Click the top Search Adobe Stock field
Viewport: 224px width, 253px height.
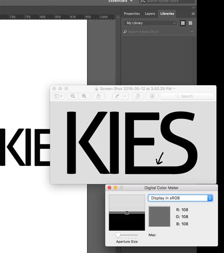167,1
